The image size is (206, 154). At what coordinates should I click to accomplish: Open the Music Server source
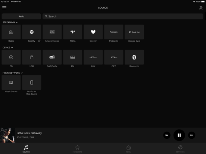[x=11, y=83]
